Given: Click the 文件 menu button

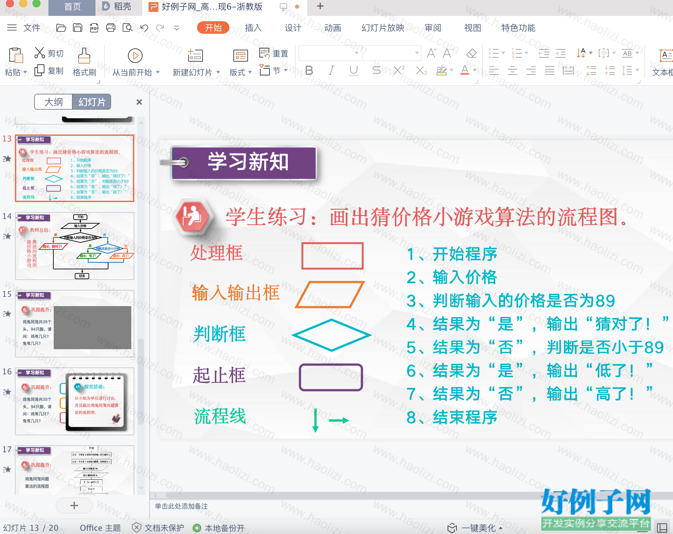Looking at the screenshot, I should click(x=32, y=28).
